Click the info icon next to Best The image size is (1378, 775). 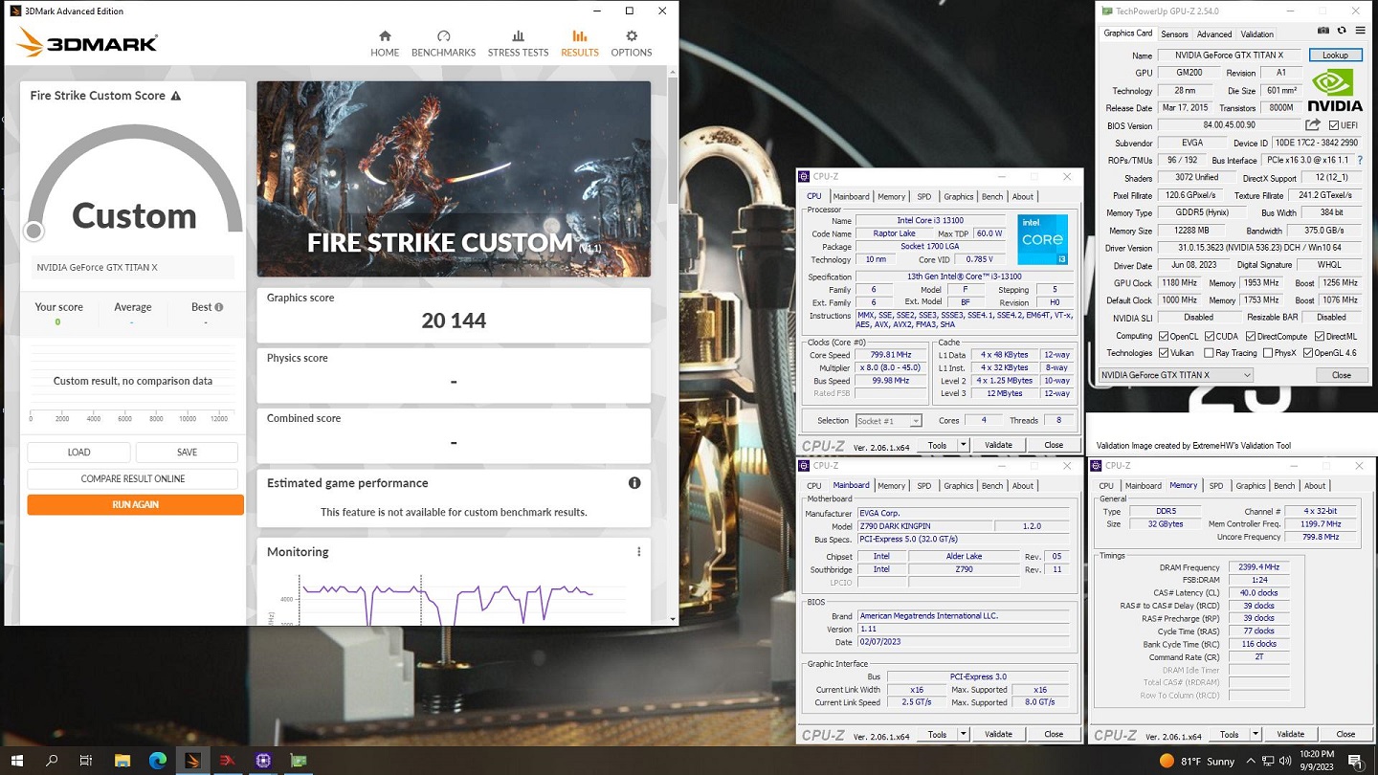click(x=219, y=307)
